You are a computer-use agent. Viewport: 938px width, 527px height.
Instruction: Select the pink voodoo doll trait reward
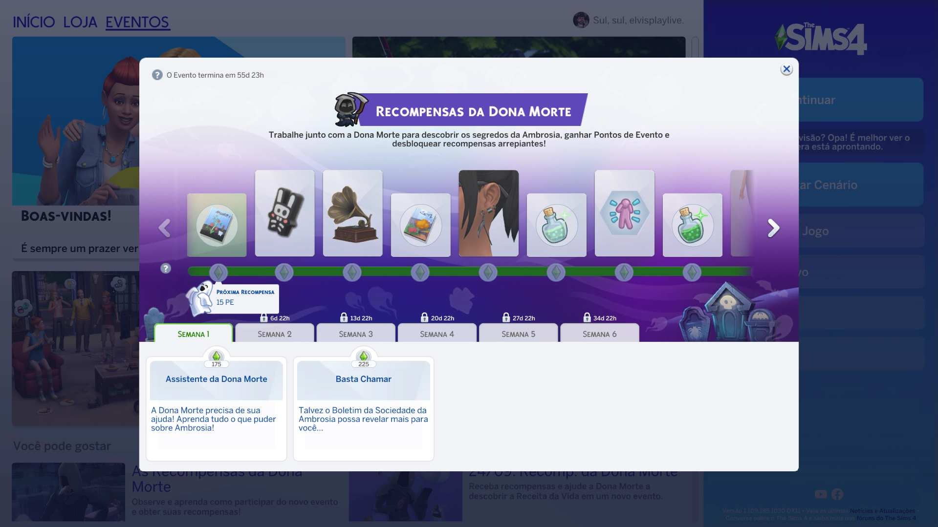(624, 213)
